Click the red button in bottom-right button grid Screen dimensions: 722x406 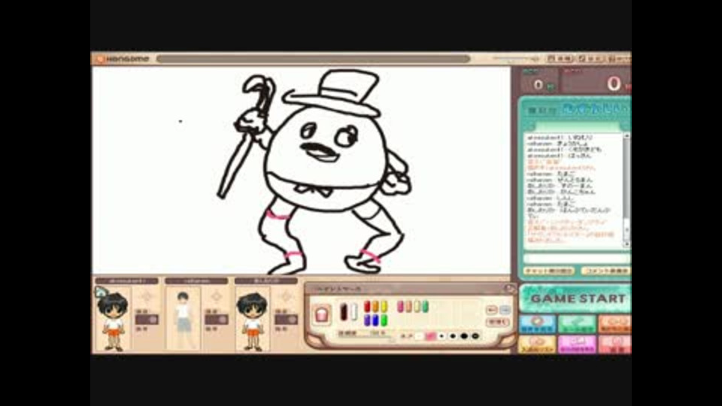tap(615, 344)
